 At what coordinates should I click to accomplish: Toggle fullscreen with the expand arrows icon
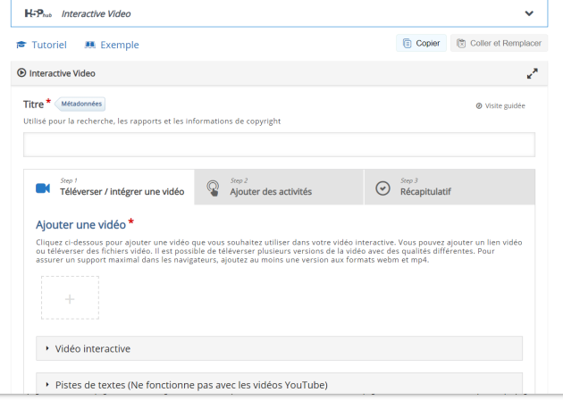[x=533, y=73]
